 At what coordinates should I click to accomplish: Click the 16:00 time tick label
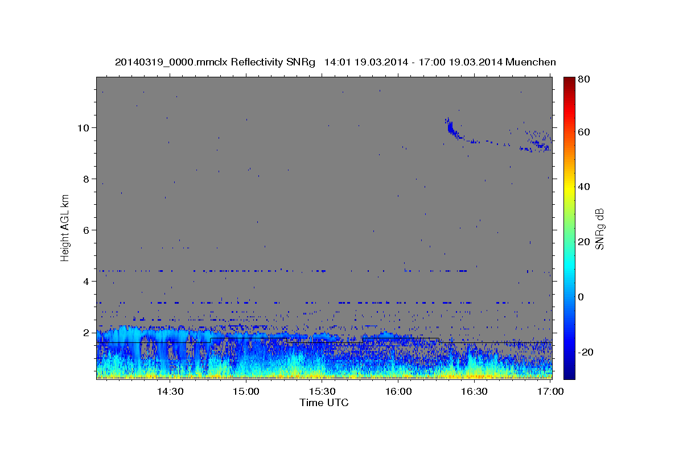pos(398,391)
